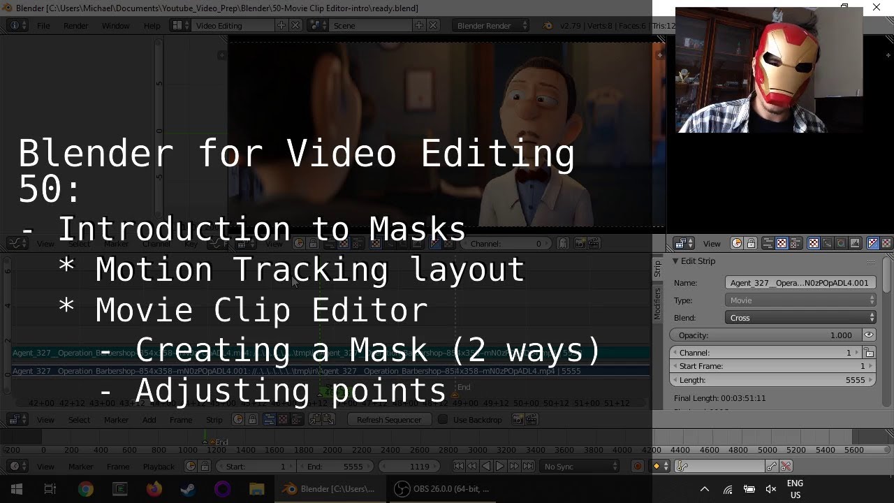894x503 pixels.
Task: Switch to the Modifiers side tab
Action: (657, 304)
